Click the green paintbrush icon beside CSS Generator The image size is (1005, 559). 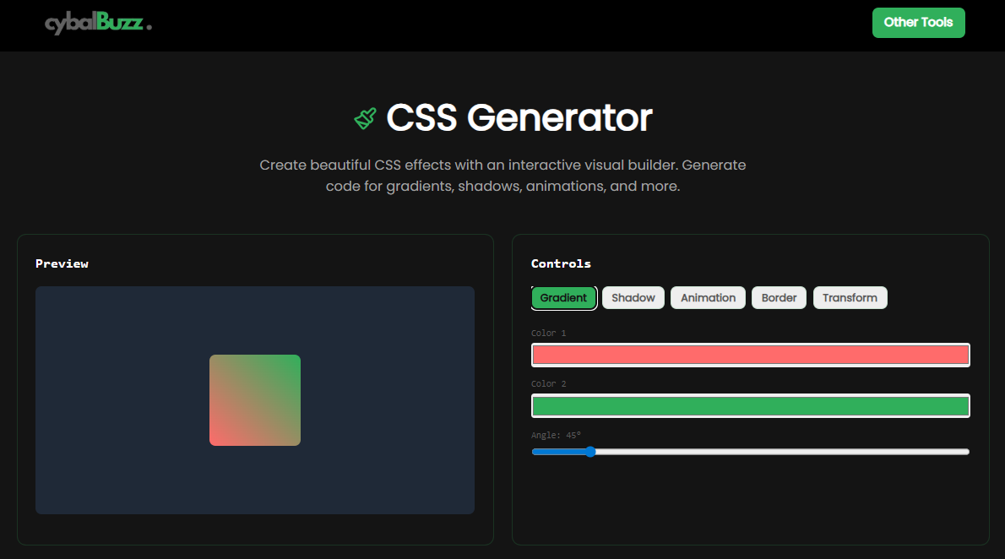point(367,117)
